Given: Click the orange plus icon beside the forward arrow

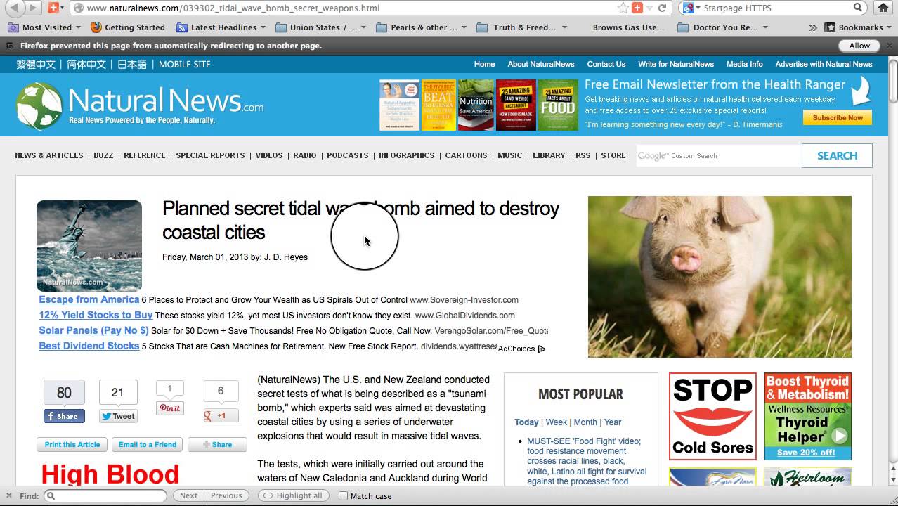Looking at the screenshot, I should pyautogui.click(x=53, y=8).
